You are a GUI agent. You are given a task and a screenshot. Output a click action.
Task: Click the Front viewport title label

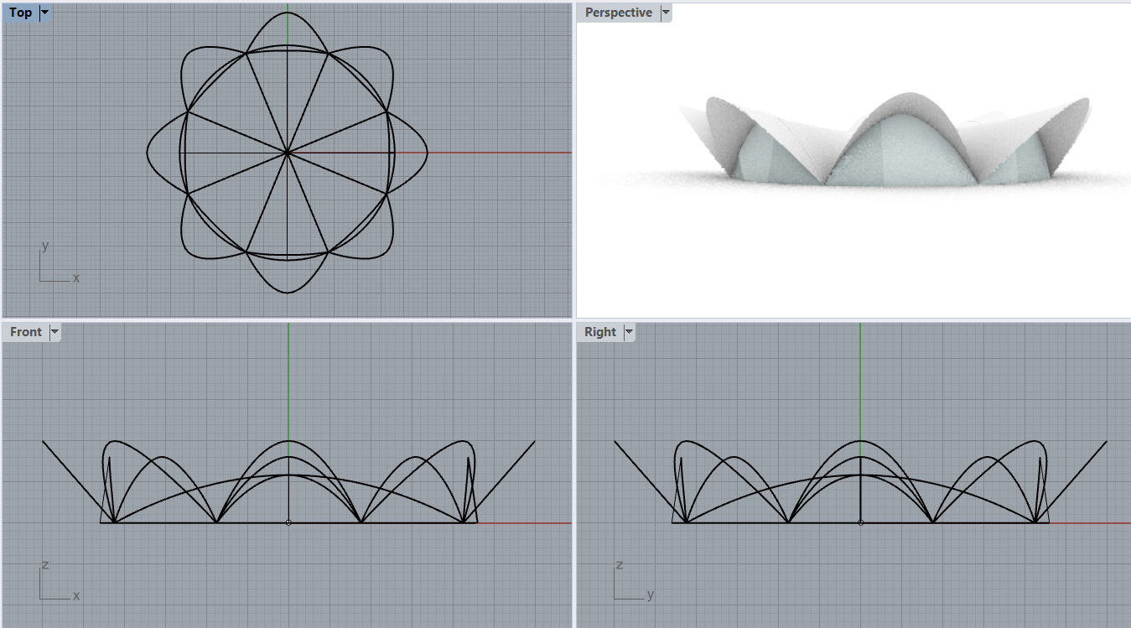coord(26,332)
